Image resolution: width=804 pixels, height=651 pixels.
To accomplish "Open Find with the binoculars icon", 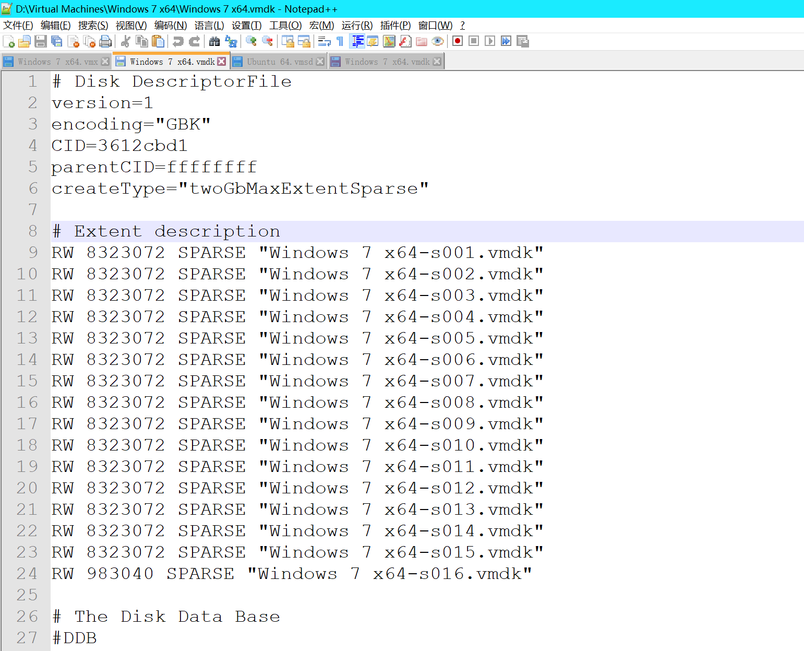I will [x=214, y=41].
